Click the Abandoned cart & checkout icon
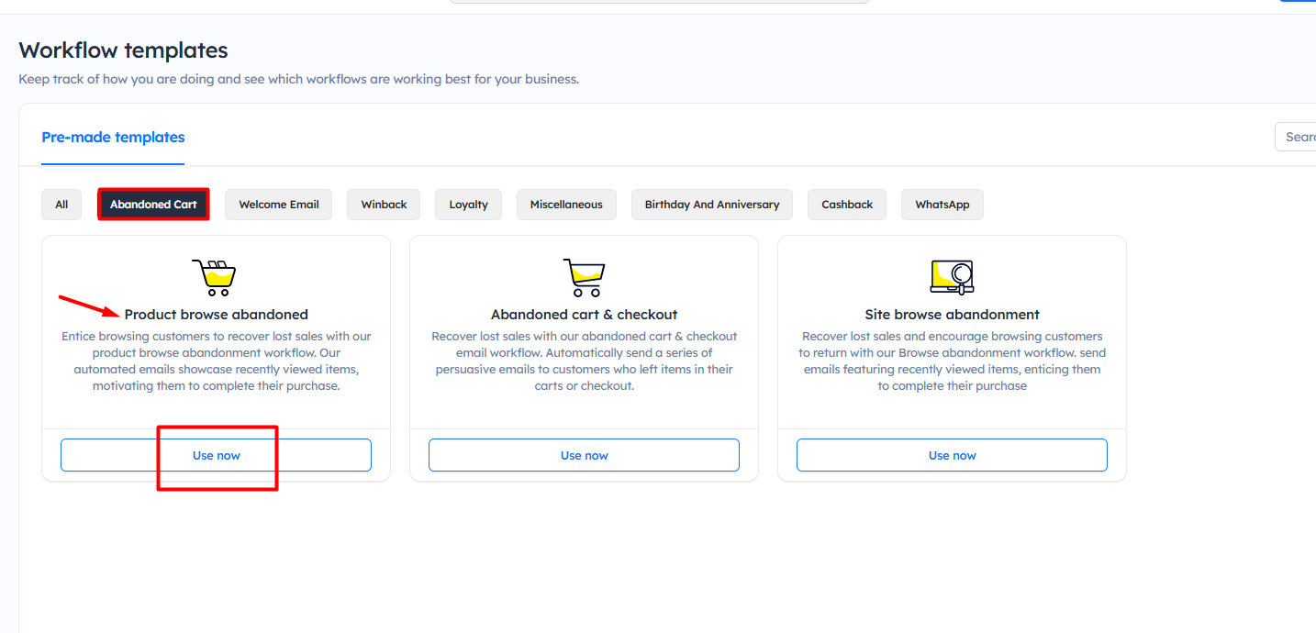 coord(584,276)
